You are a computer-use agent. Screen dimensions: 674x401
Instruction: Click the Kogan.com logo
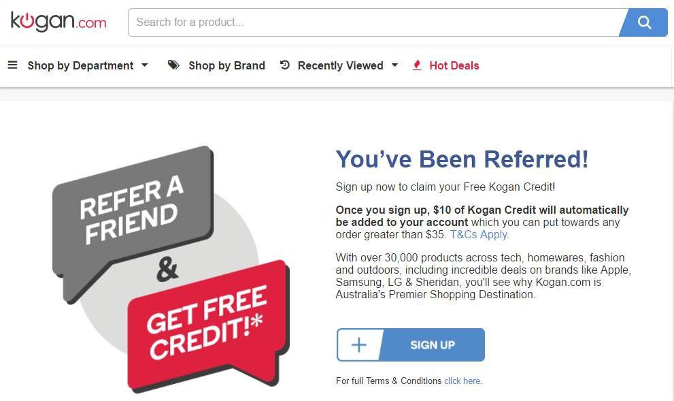click(x=58, y=22)
